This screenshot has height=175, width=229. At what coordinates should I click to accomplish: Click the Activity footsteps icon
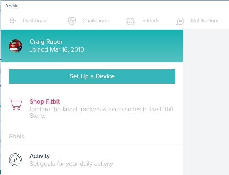(15, 160)
